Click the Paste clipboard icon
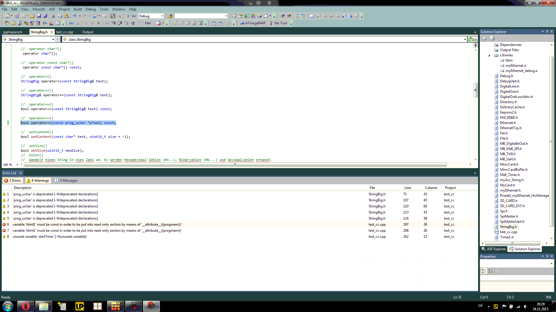The height and width of the screenshot is (312, 556). pos(66,16)
